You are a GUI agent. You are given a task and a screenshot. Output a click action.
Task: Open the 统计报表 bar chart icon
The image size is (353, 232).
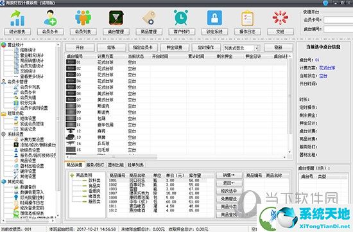tap(17, 18)
